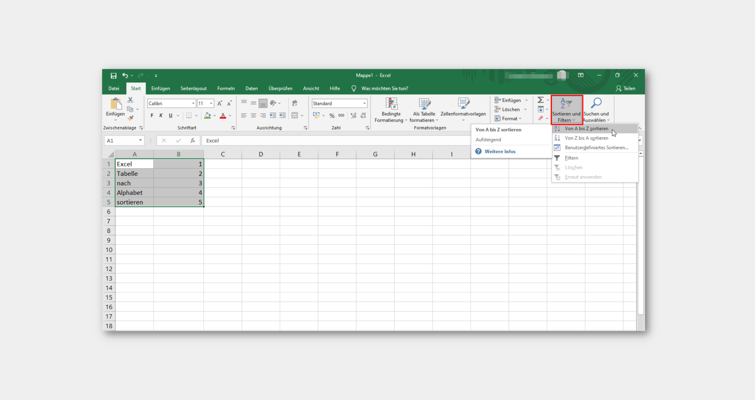Toggle italic (K) formatting
Viewport: 755px width, 400px height.
coord(161,116)
